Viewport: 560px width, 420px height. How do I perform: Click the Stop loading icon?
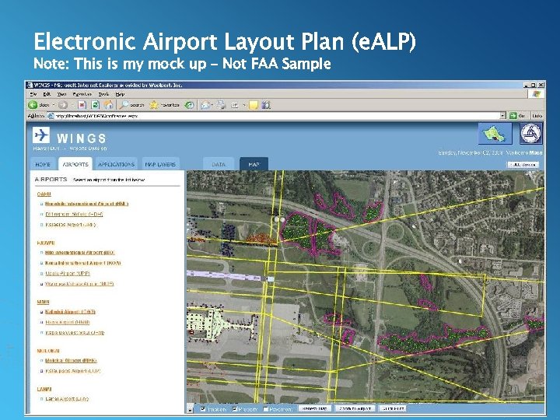[82, 105]
